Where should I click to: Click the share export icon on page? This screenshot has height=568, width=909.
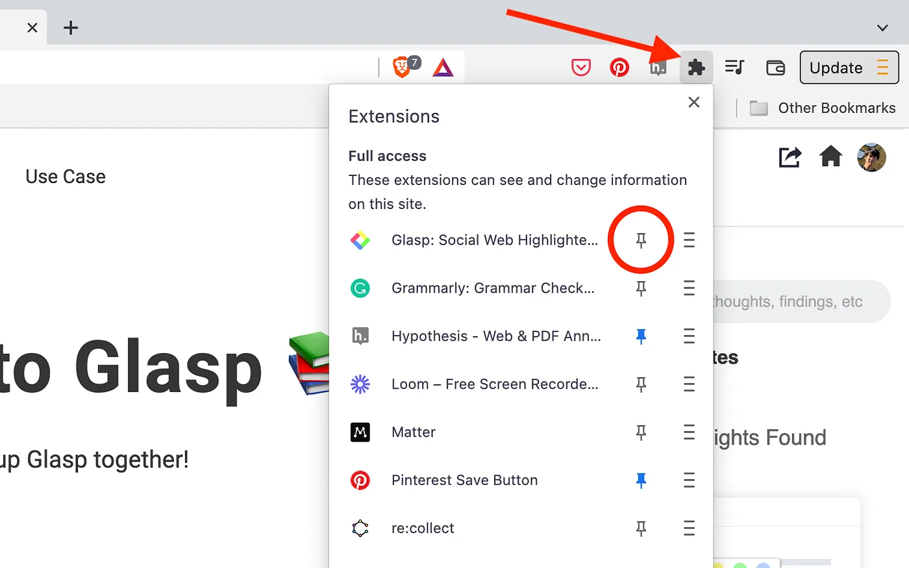790,156
